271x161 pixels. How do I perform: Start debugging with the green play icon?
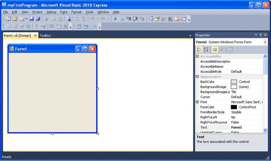(115, 19)
